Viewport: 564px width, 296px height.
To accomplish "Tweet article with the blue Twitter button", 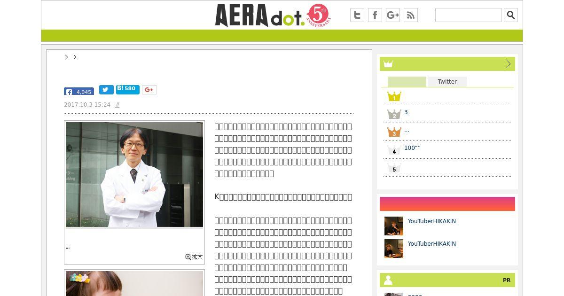I will tap(106, 90).
